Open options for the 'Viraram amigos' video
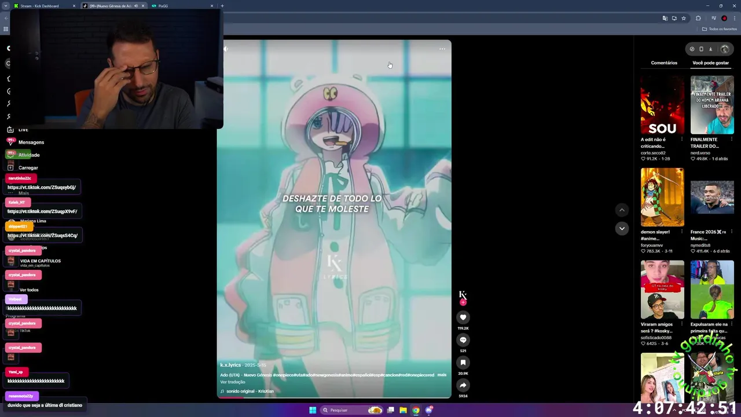The width and height of the screenshot is (741, 417). tap(681, 324)
